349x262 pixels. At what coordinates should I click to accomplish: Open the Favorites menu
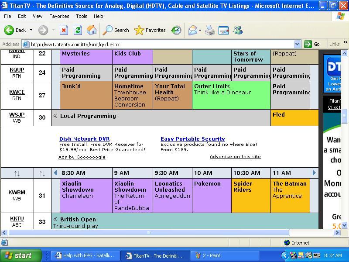click(59, 16)
